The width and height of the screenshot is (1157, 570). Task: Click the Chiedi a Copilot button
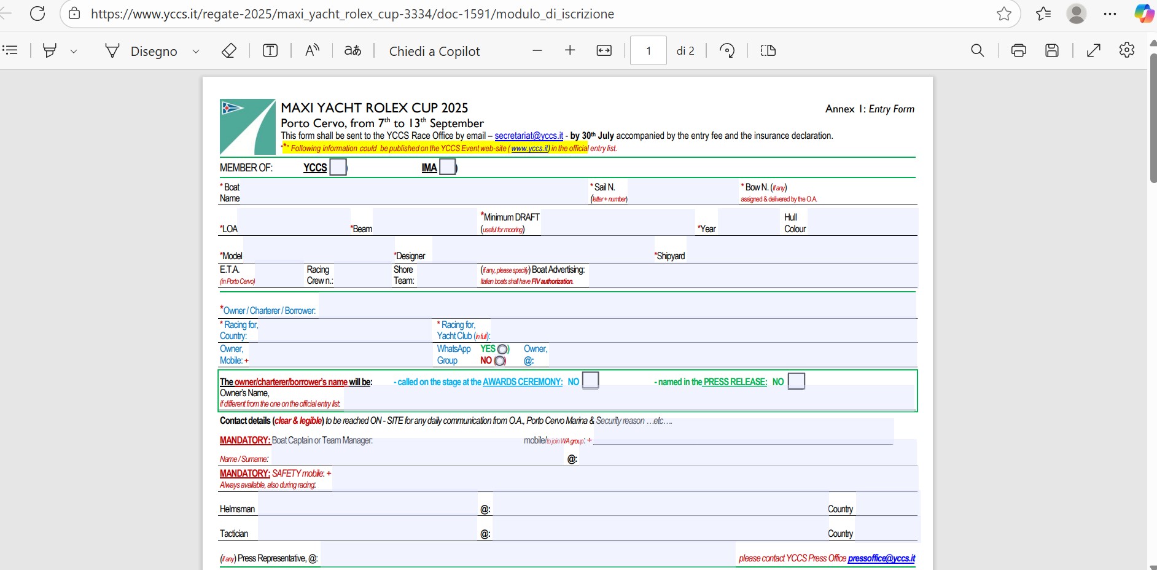(x=434, y=51)
